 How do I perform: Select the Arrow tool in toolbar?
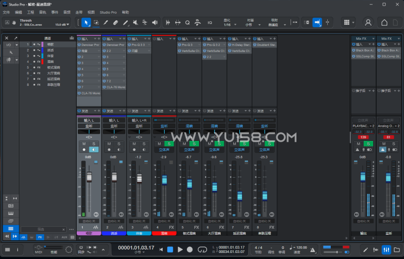coord(86,23)
